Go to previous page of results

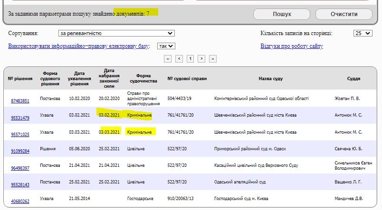coord(179,59)
